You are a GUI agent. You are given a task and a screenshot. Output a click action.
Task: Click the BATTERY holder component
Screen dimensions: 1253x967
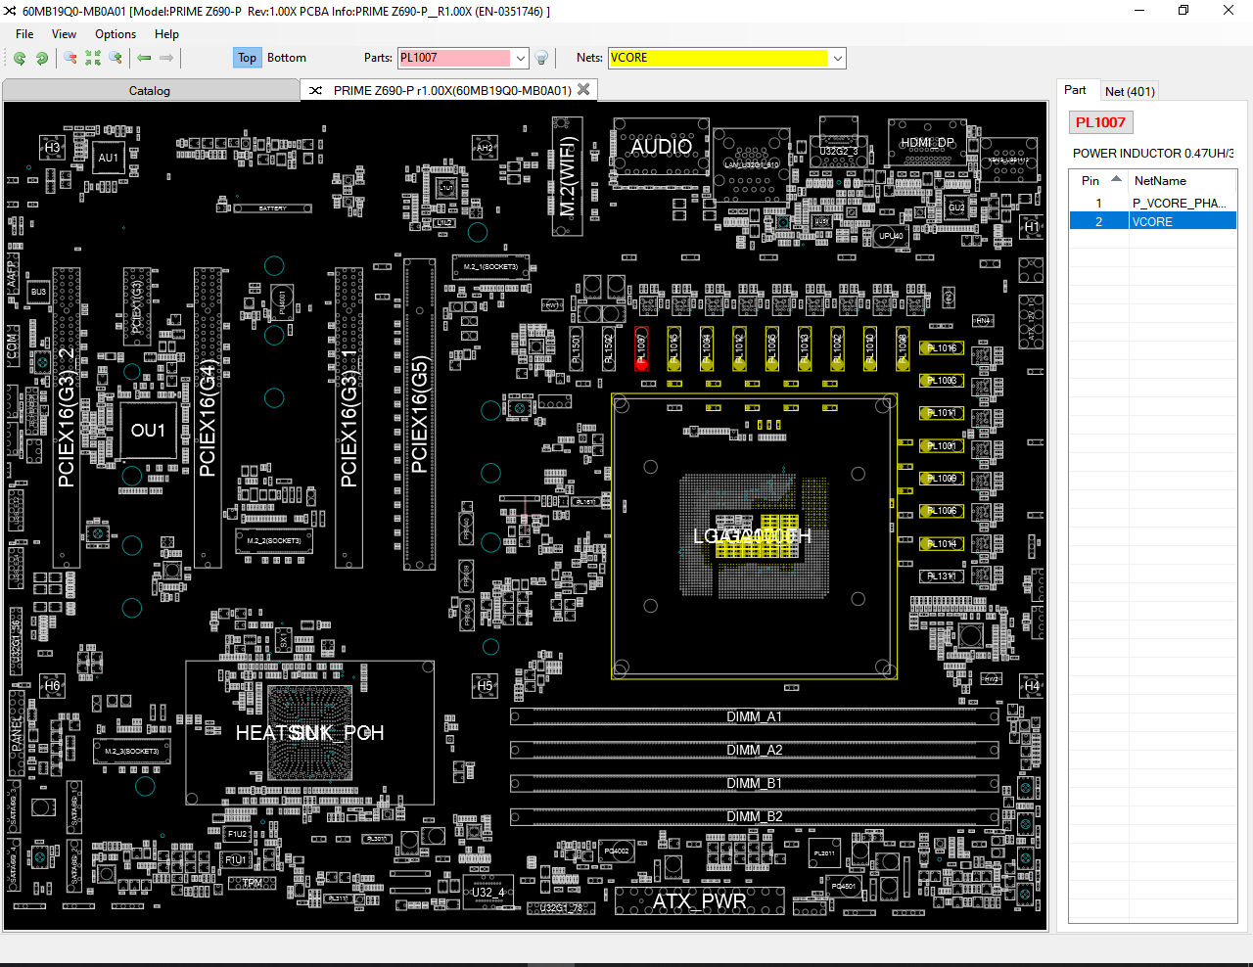click(272, 208)
